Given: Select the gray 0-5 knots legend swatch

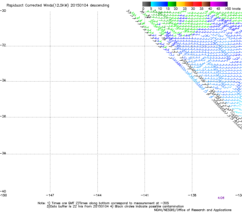Looking at the screenshot, I should tap(147, 4).
